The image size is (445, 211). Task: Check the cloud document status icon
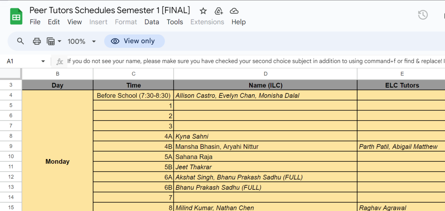[234, 11]
